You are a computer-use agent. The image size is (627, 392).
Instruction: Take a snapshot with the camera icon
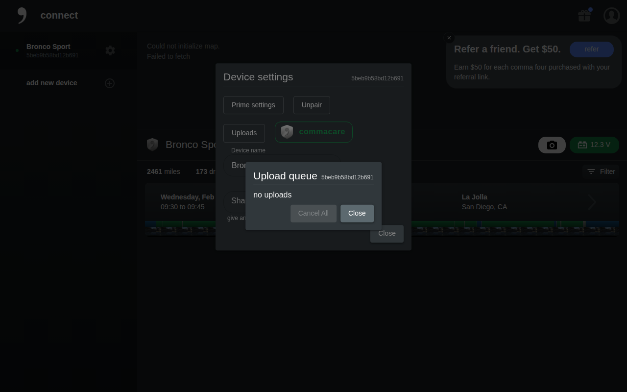click(552, 145)
